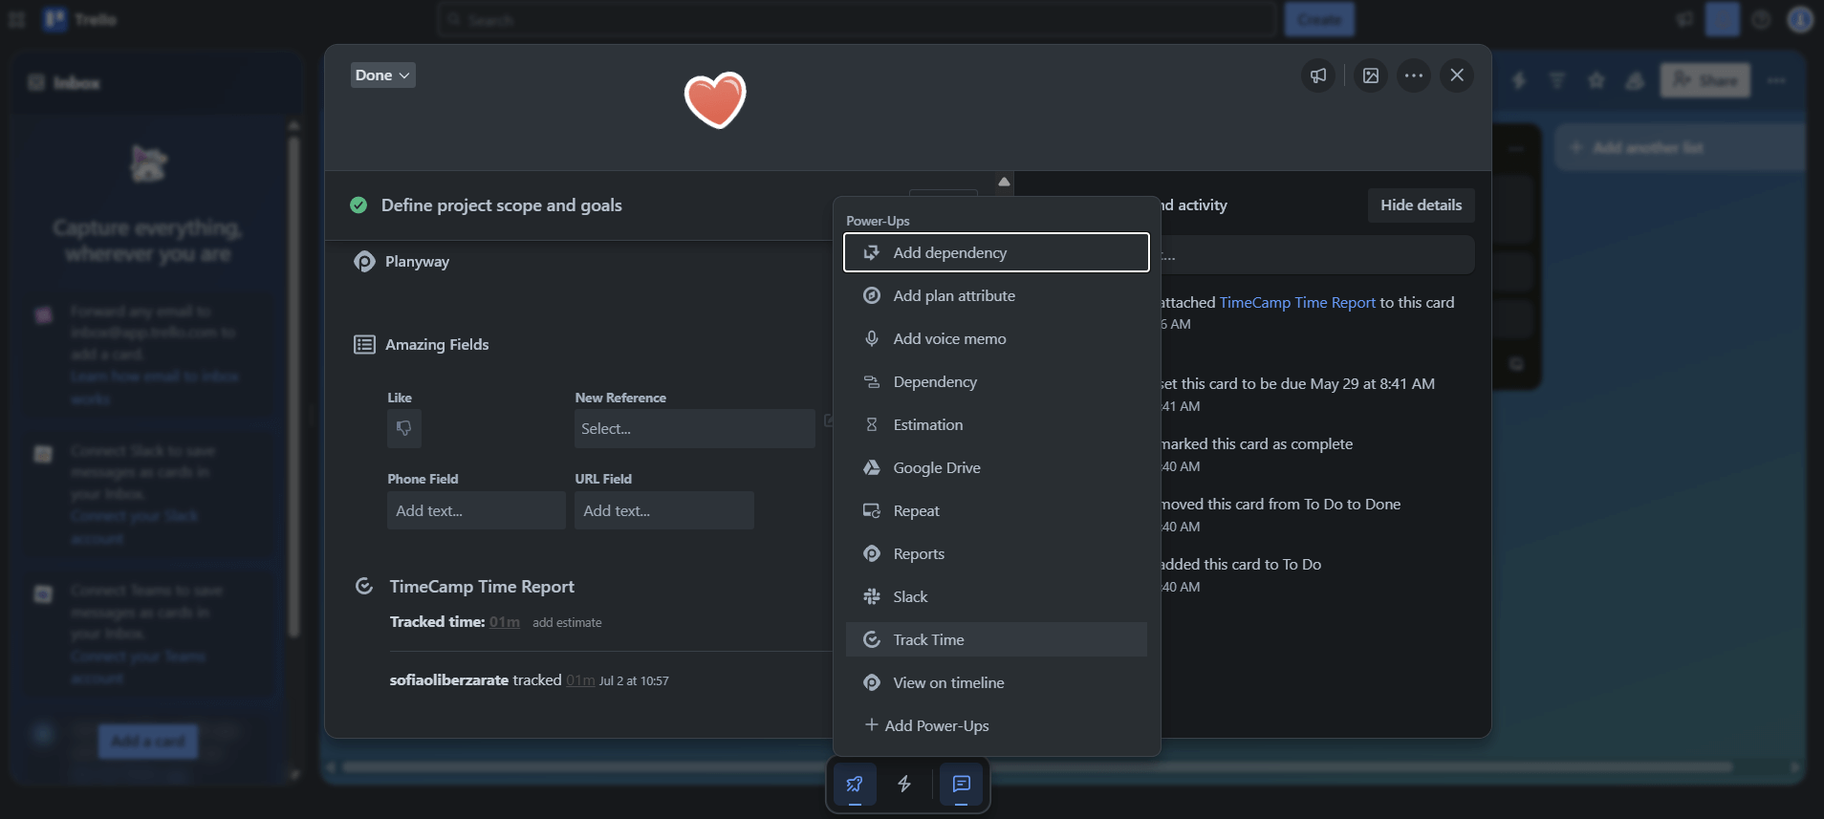1824x819 pixels.
Task: Close the card dialog with the X
Action: click(x=1457, y=75)
